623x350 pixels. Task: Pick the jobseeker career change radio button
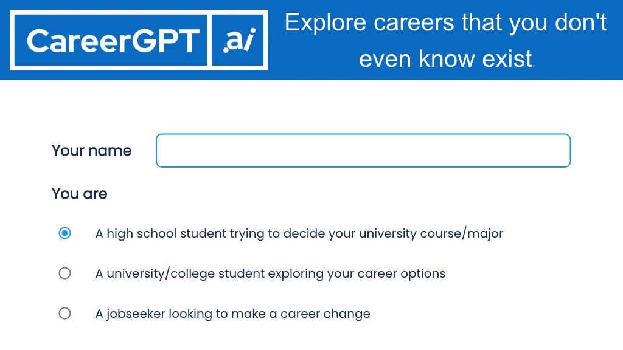click(x=64, y=314)
